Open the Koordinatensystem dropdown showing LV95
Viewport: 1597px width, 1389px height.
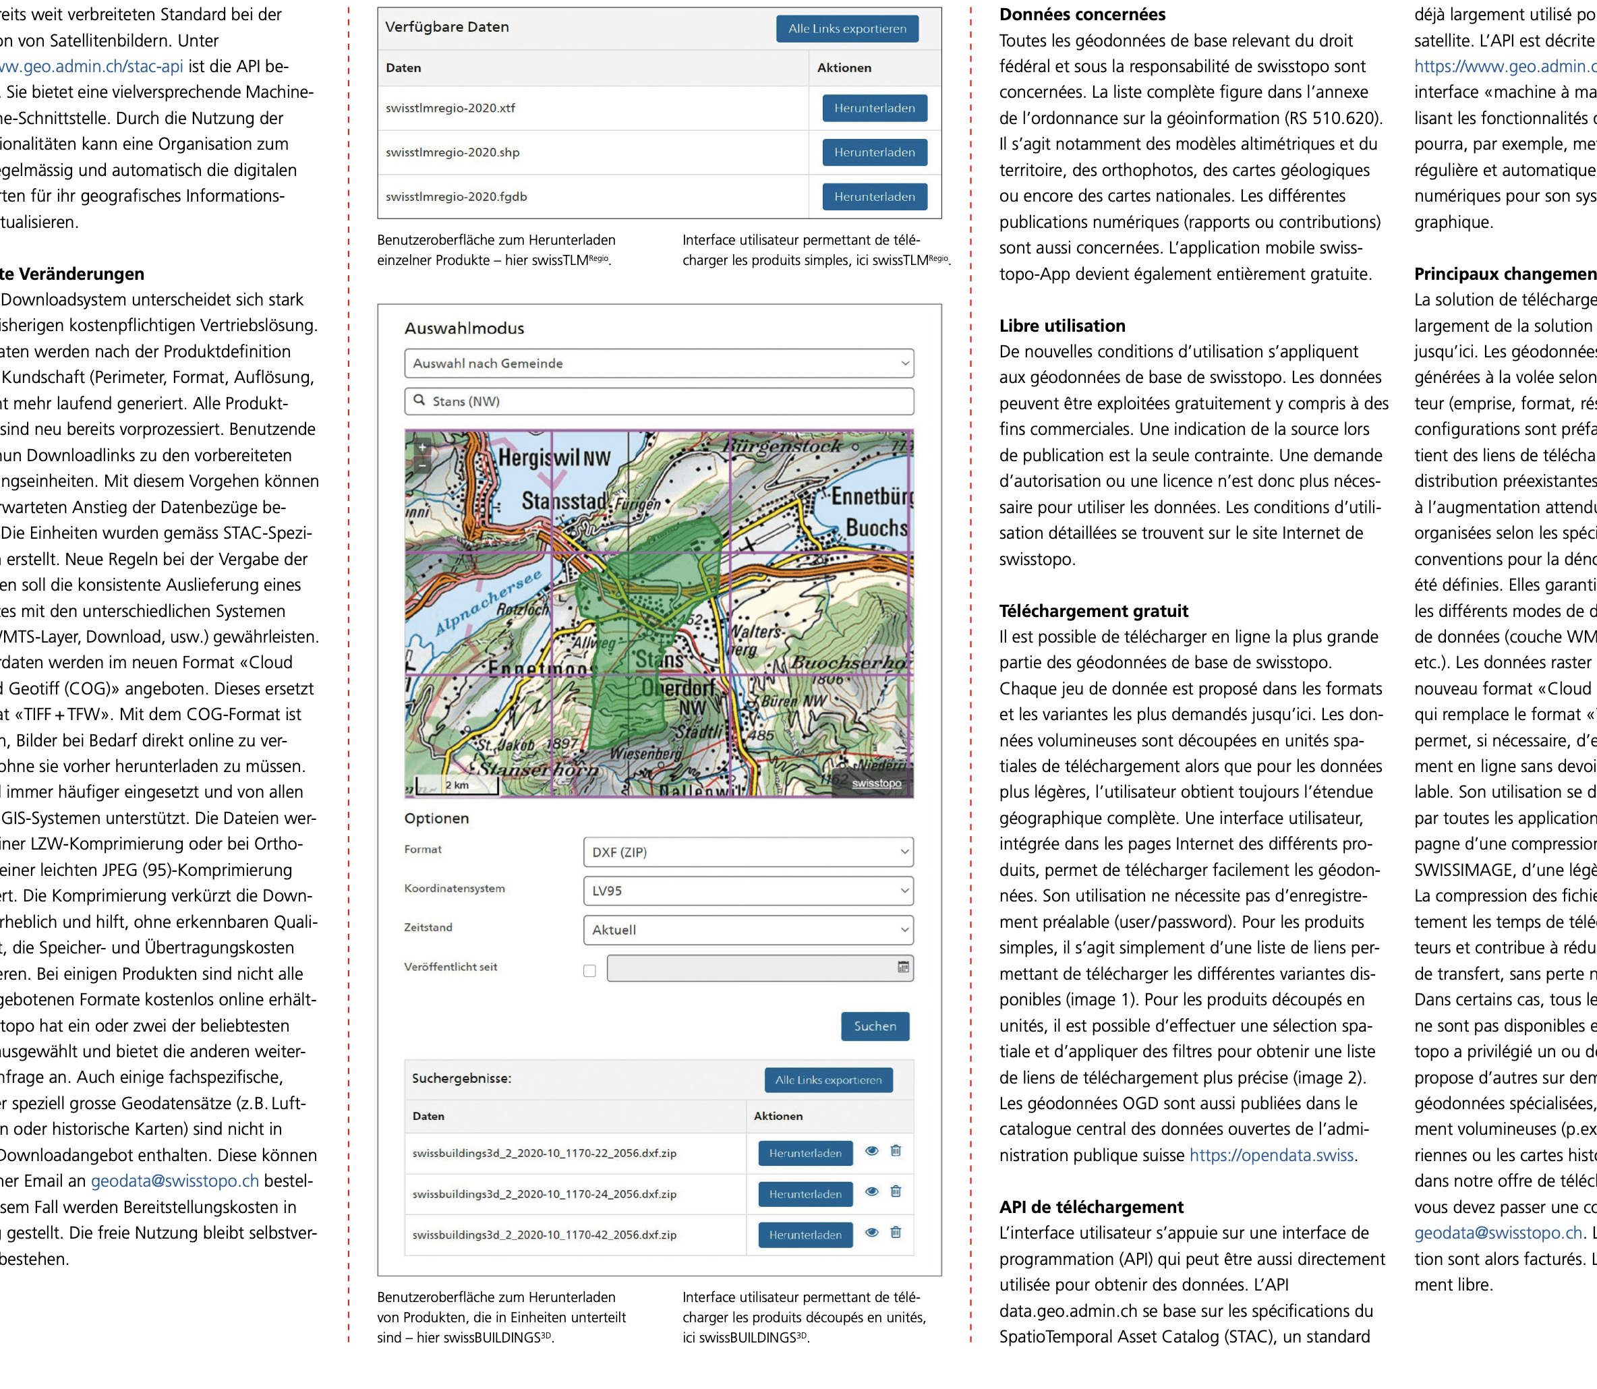pyautogui.click(x=748, y=891)
